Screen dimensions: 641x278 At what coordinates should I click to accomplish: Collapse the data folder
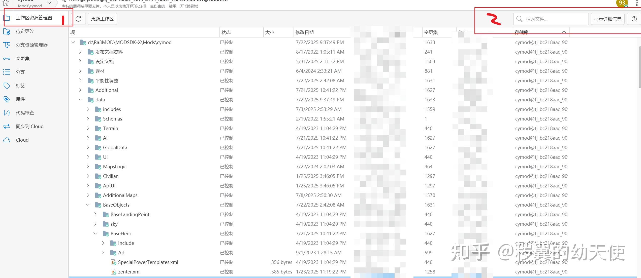80,100
